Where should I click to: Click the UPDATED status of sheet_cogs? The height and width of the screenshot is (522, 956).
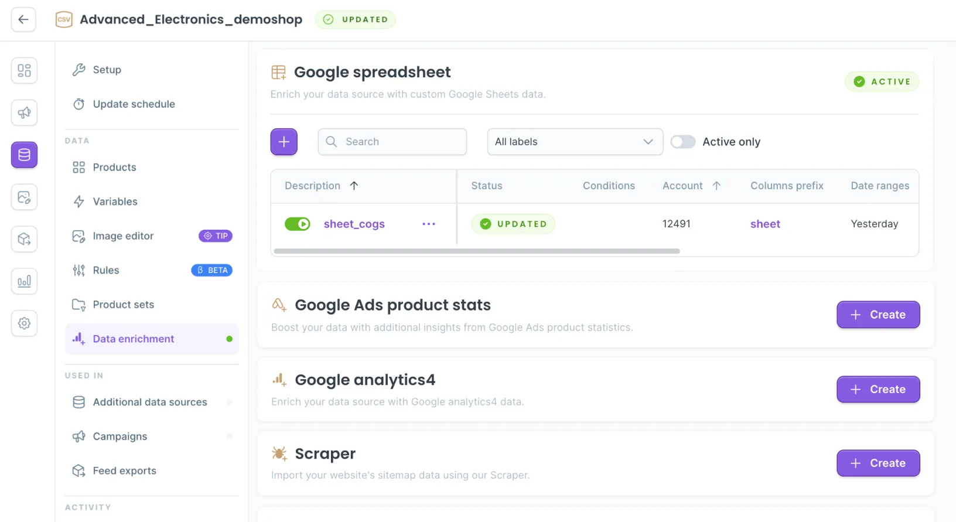pyautogui.click(x=513, y=224)
